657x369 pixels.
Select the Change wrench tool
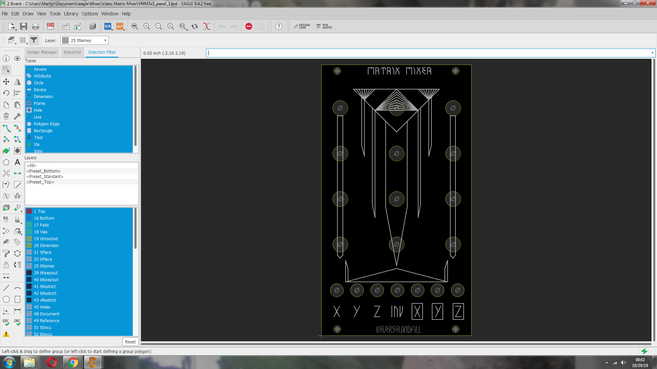tap(17, 116)
